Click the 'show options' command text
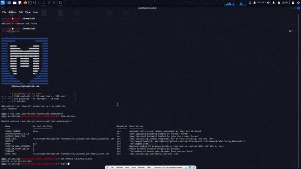The height and width of the screenshot is (169, 301). pos(68,116)
